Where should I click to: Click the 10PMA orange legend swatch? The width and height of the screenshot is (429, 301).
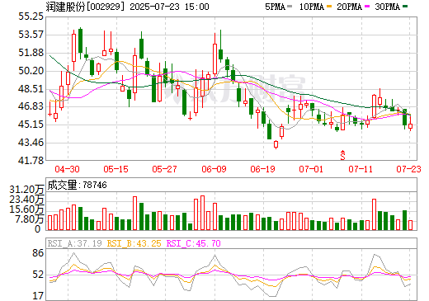coord(329,7)
